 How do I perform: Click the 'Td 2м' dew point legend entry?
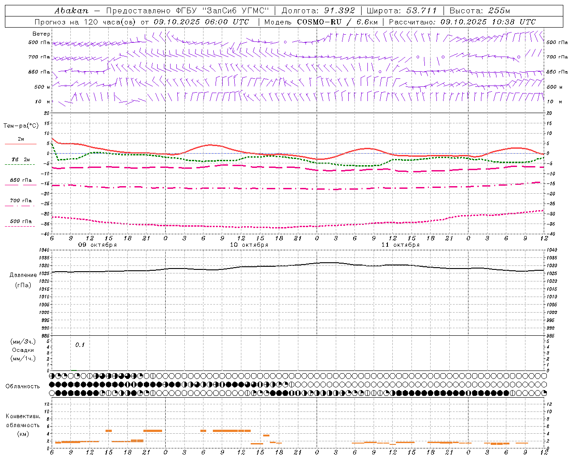(20, 159)
